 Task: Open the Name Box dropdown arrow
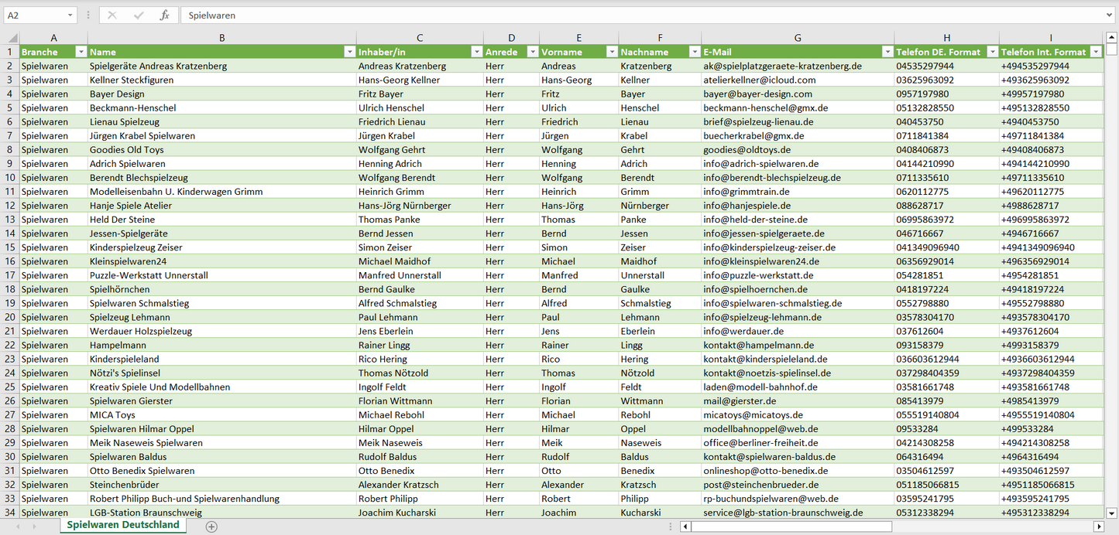point(70,15)
